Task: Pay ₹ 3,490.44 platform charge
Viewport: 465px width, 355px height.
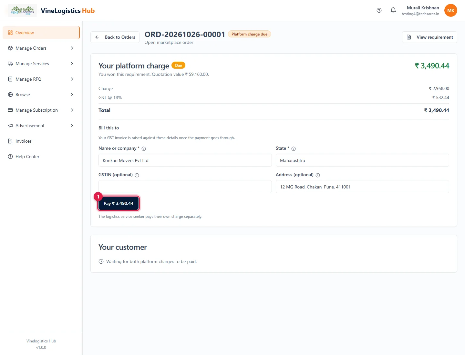Action: 119,203
